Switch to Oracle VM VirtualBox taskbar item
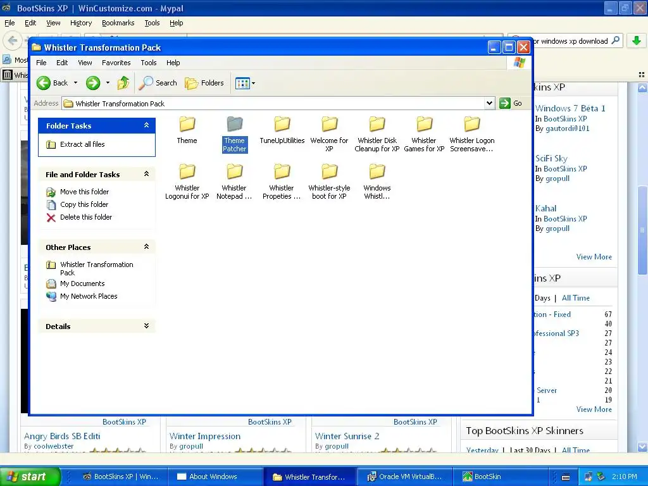 tap(404, 477)
